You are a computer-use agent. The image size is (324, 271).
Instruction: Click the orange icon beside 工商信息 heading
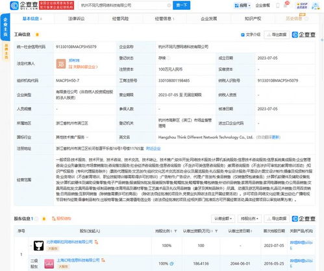point(37,34)
